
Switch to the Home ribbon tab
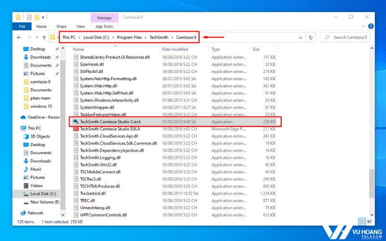pyautogui.click(x=41, y=27)
